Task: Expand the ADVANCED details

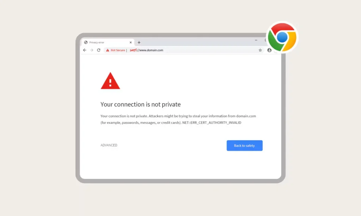Action: [109, 145]
